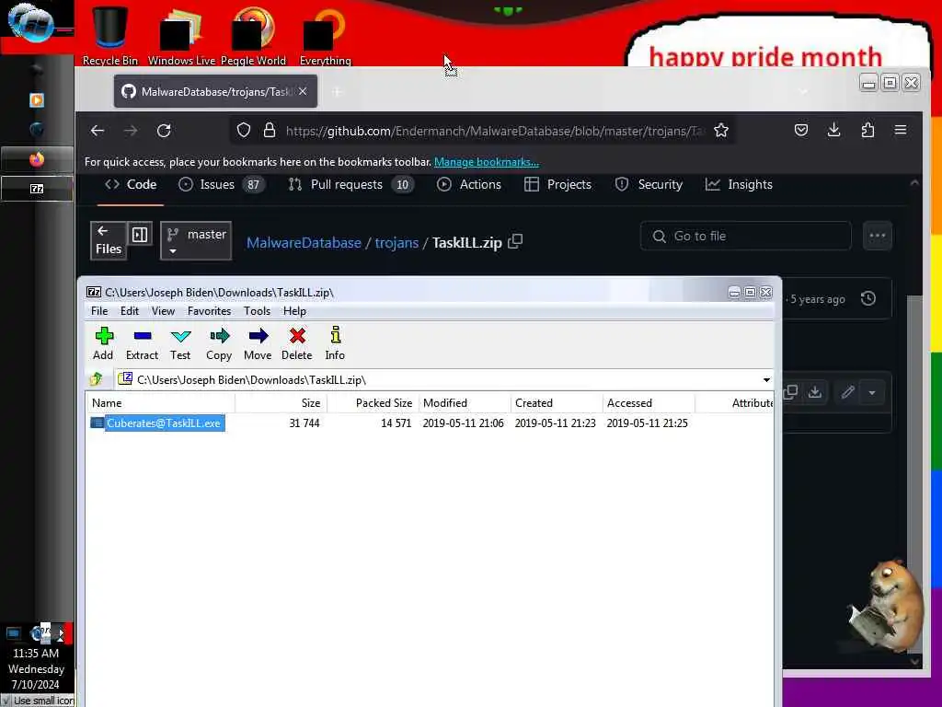Click the Files back button on GitHub
Viewport: 942px width, 707px height.
coord(109,240)
